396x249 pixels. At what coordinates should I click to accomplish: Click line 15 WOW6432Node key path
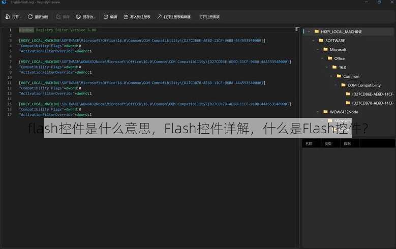[x=155, y=104]
